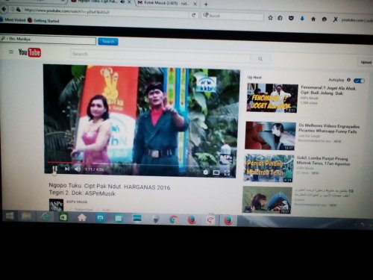Open the ASPe Musik channel avatar
The width and height of the screenshot is (373, 280).
56,205
